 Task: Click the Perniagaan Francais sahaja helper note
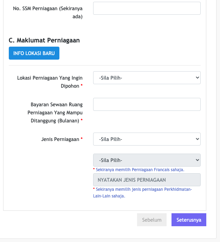[140, 170]
